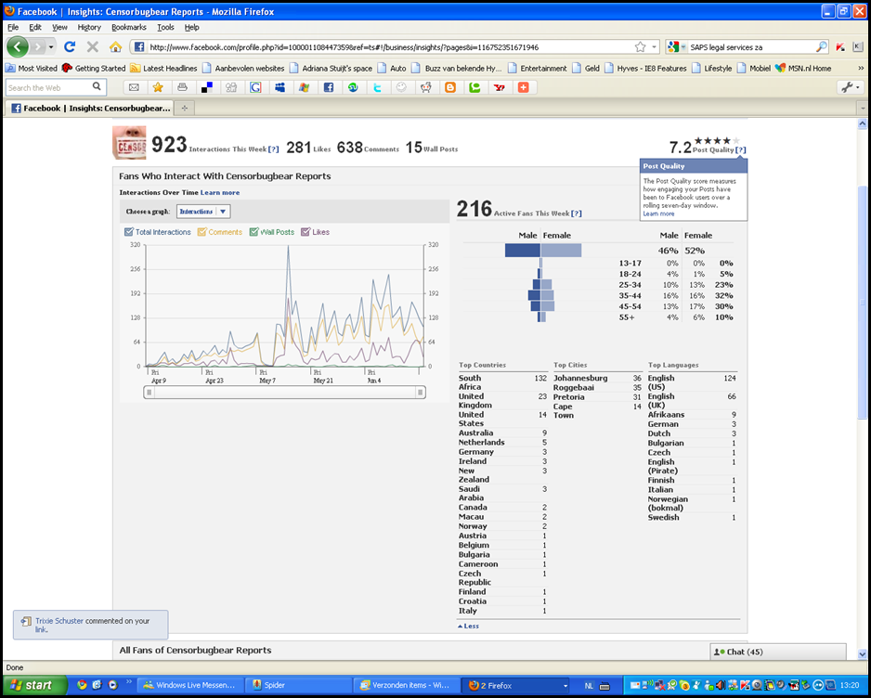The height and width of the screenshot is (698, 871).
Task: Open a new tab with the plus button
Action: tap(185, 109)
